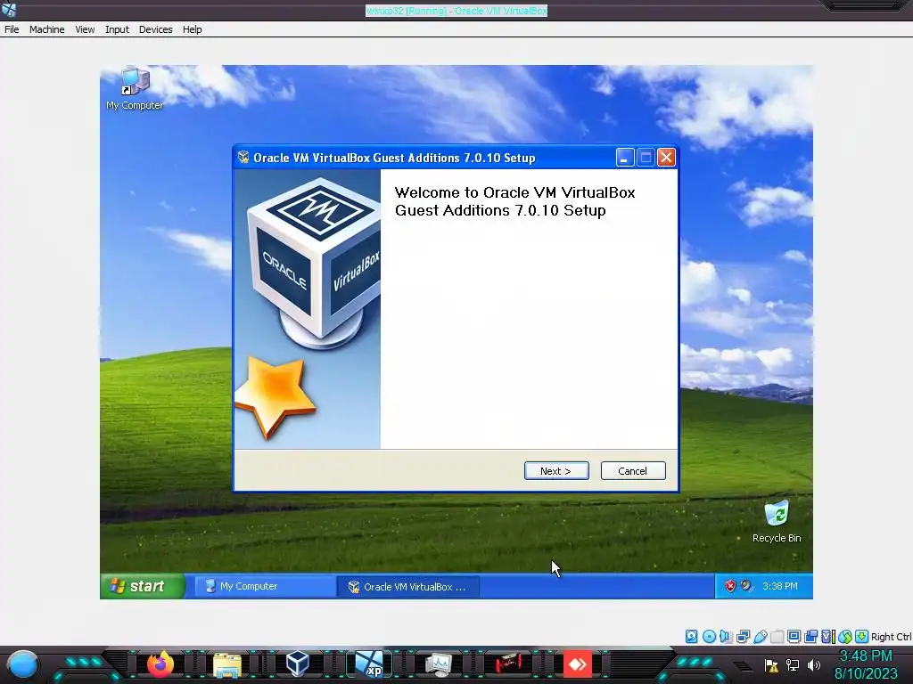Open host network tray icon
Viewport: 913px width, 684px height.
793,664
